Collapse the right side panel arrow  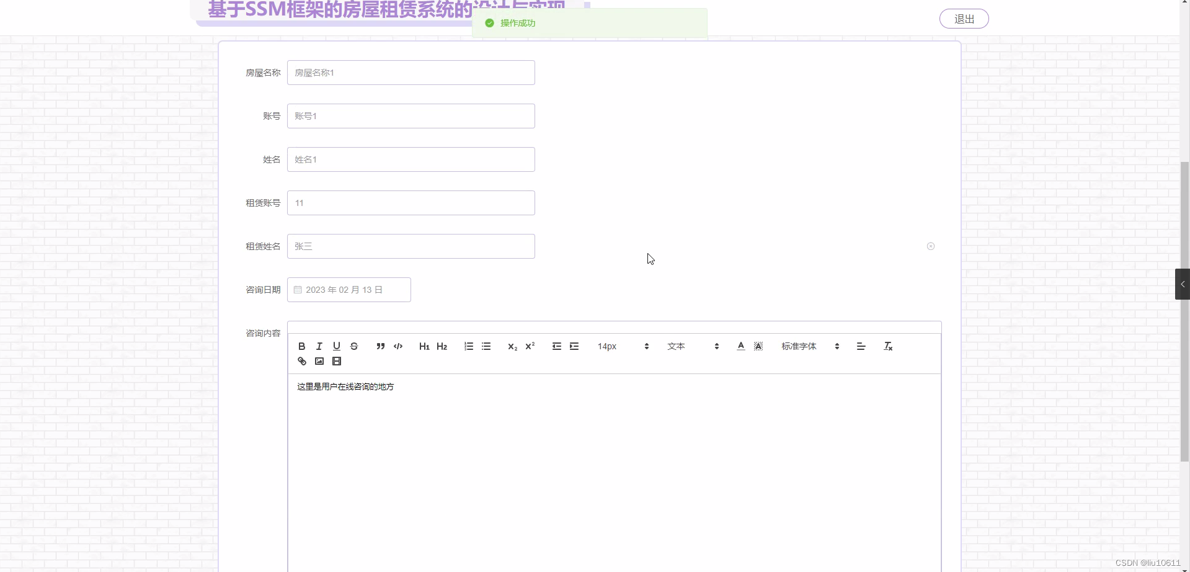[1183, 284]
